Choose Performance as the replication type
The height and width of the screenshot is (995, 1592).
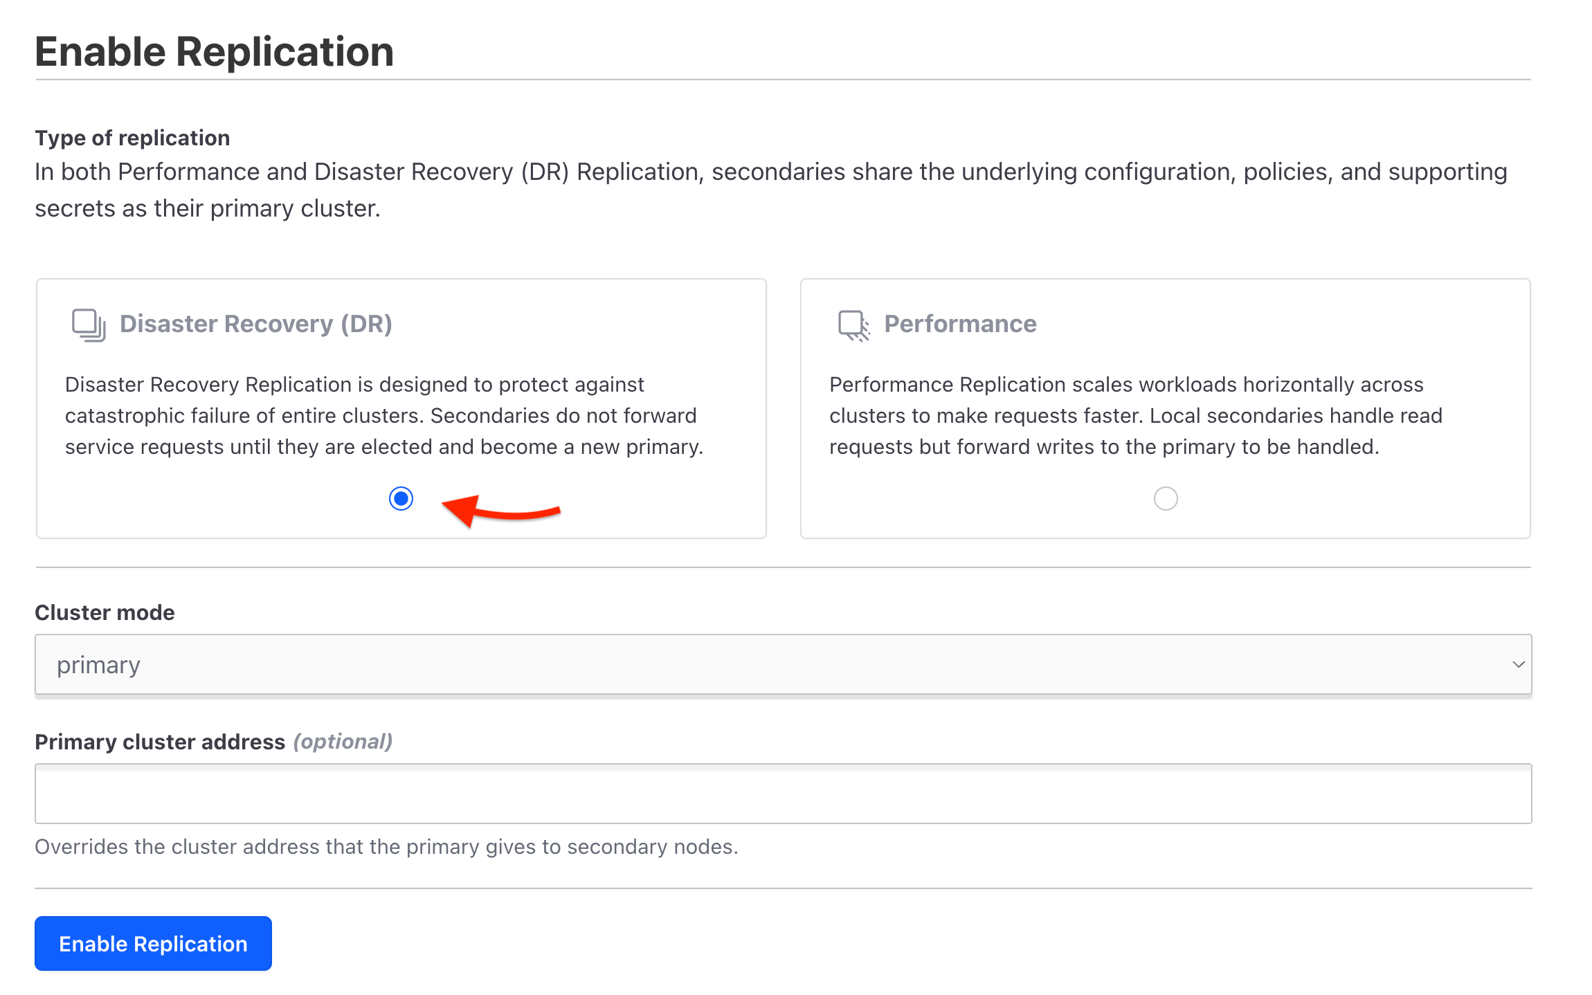(1166, 498)
